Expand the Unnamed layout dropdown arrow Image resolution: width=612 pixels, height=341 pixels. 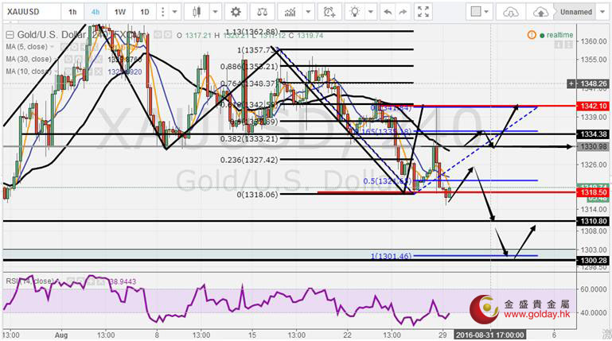pyautogui.click(x=603, y=12)
